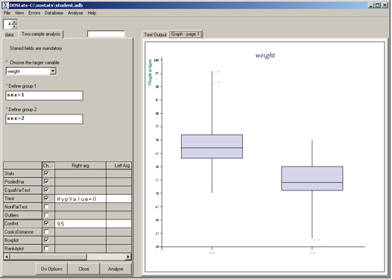Viewport: 392px width, 279px height.
Task: Click the Weight in kgm axis label
Action: 150,72
